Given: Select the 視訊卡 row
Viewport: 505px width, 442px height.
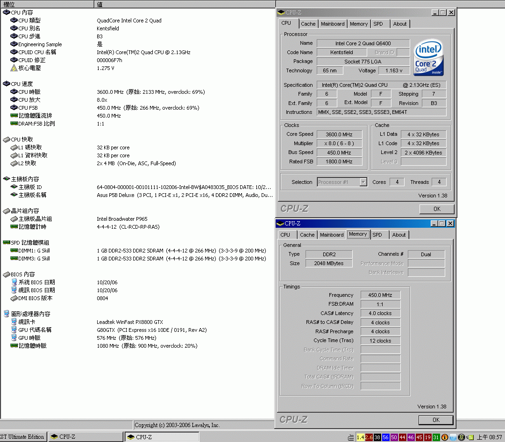Looking at the screenshot, I should tap(138, 322).
